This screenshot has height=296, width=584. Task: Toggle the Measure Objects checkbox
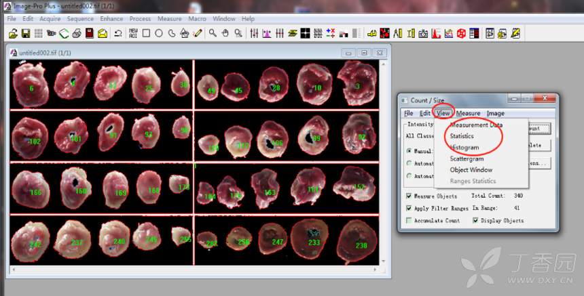(409, 196)
